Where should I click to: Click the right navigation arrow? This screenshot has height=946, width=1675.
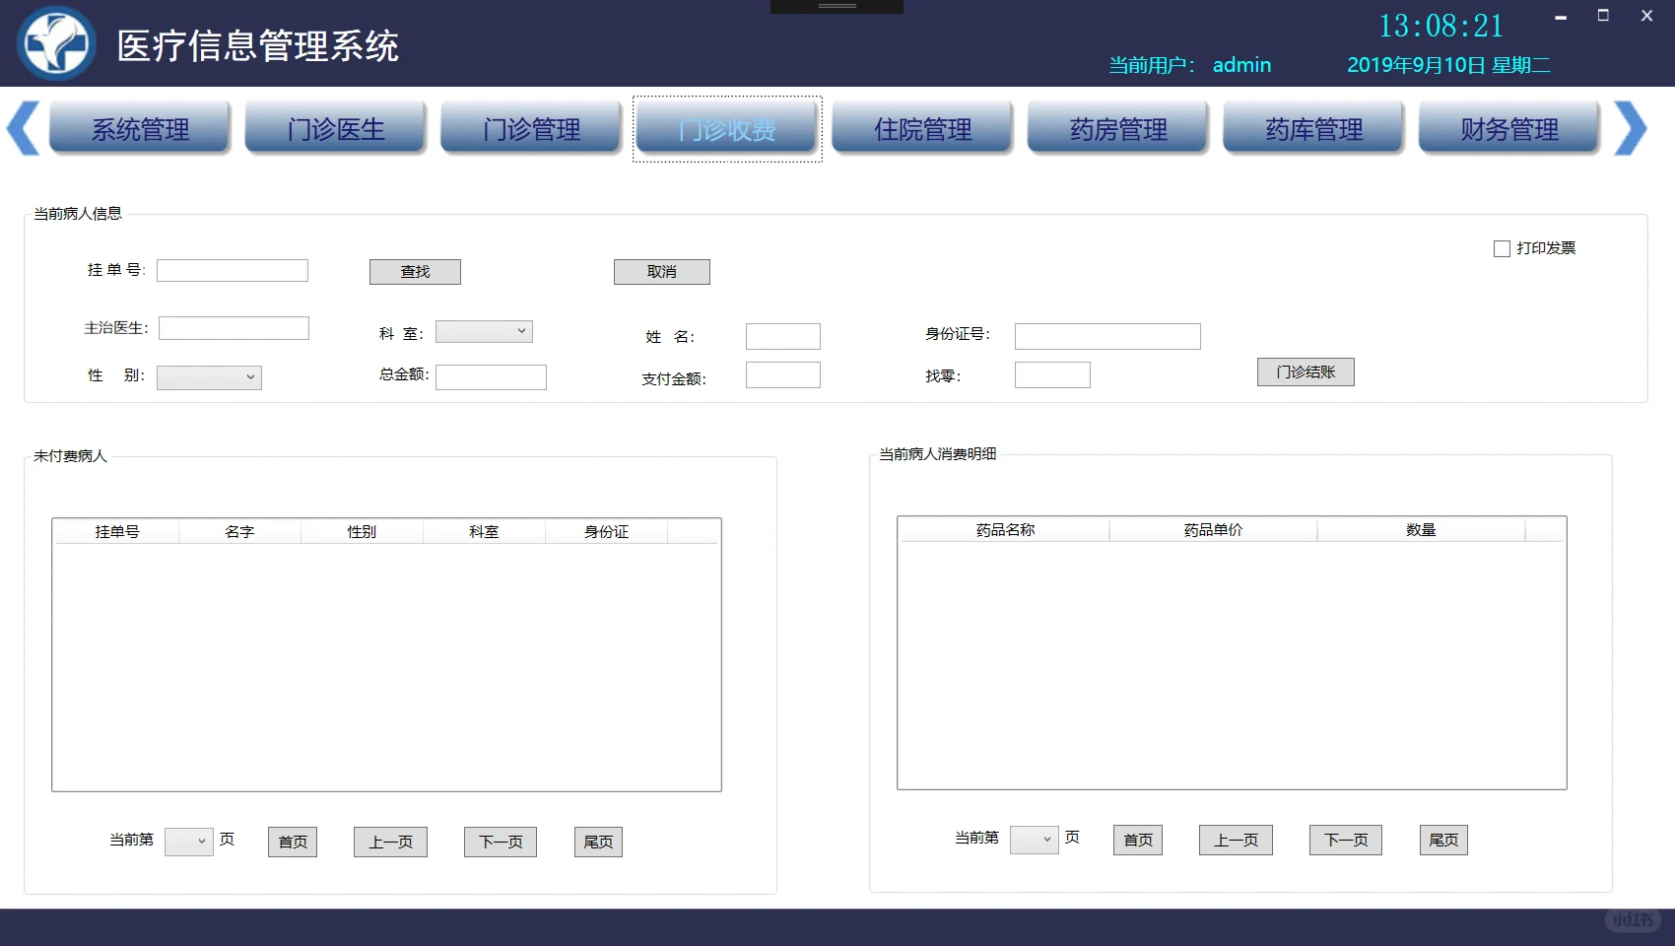pos(1631,128)
